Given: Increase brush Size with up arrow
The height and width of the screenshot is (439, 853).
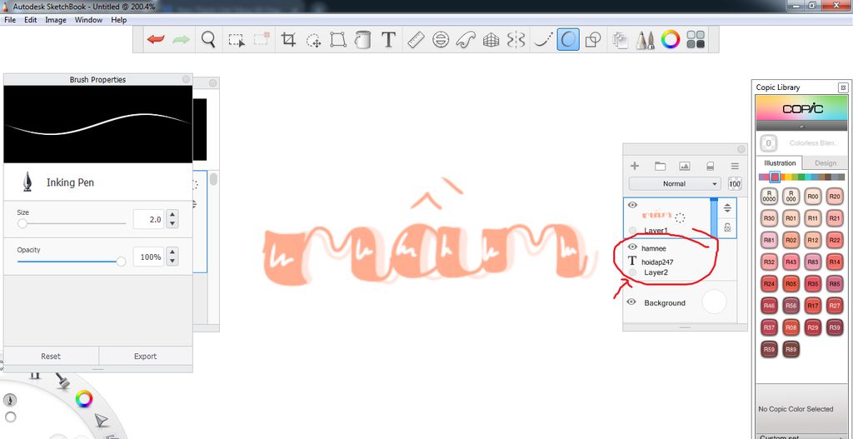Looking at the screenshot, I should [172, 215].
